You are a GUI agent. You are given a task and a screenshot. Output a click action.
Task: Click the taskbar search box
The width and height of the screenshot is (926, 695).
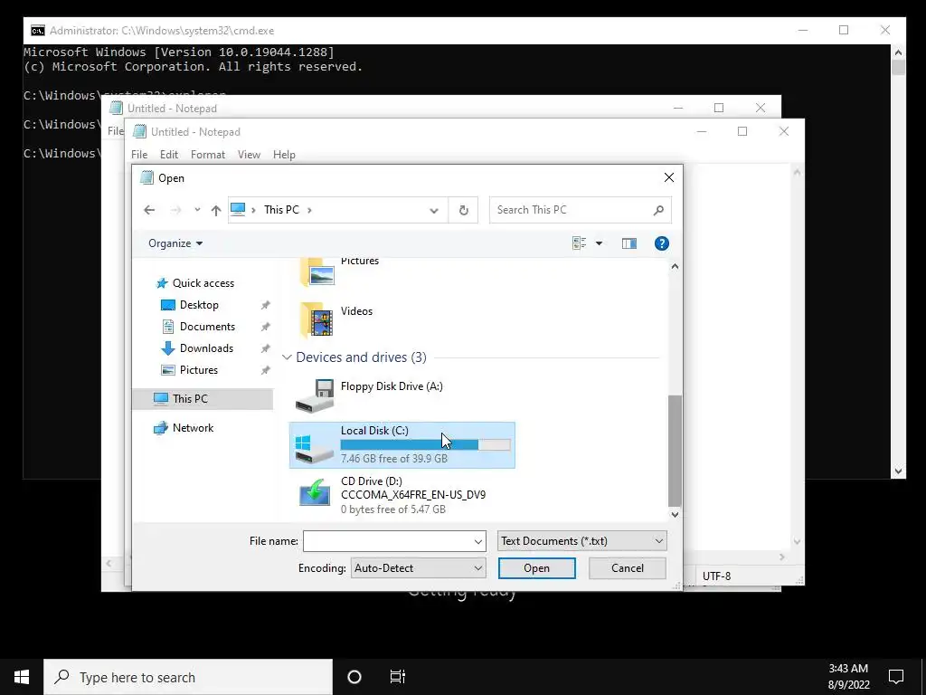tap(188, 677)
